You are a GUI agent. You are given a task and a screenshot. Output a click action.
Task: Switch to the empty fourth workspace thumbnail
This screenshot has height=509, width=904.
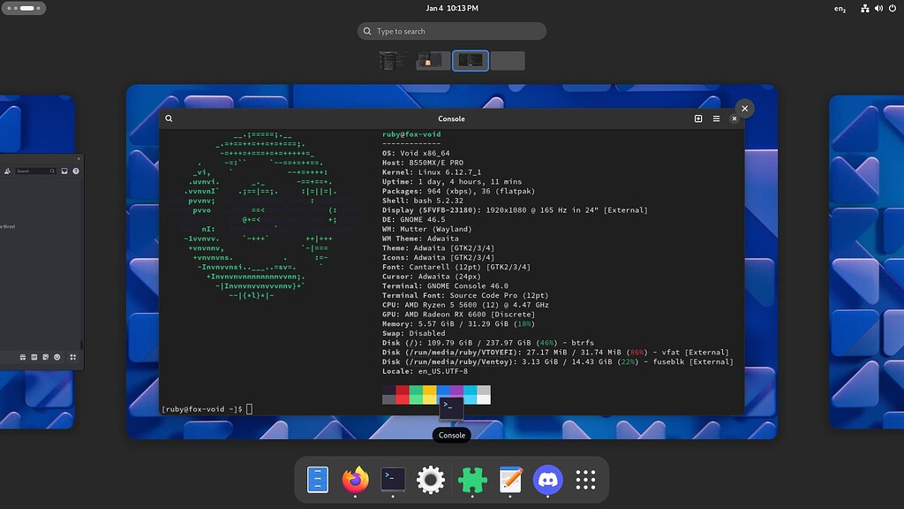(508, 61)
